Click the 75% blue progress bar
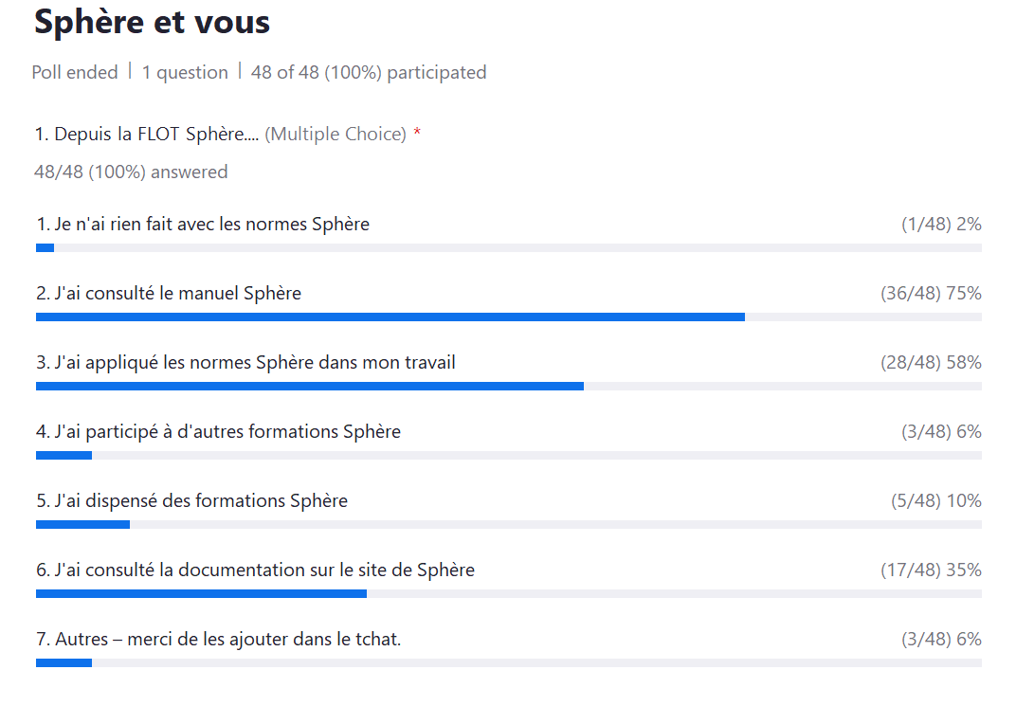Viewport: 1016px width, 706px height. coord(390,317)
